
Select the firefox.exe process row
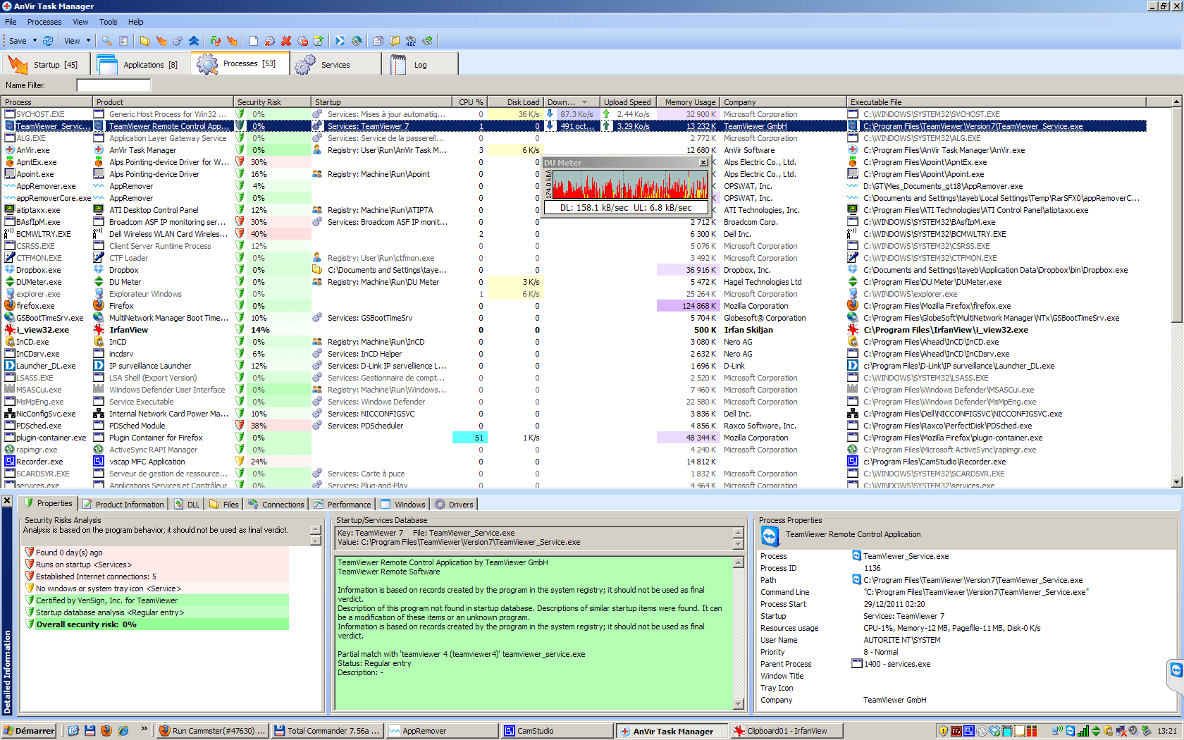[572, 306]
